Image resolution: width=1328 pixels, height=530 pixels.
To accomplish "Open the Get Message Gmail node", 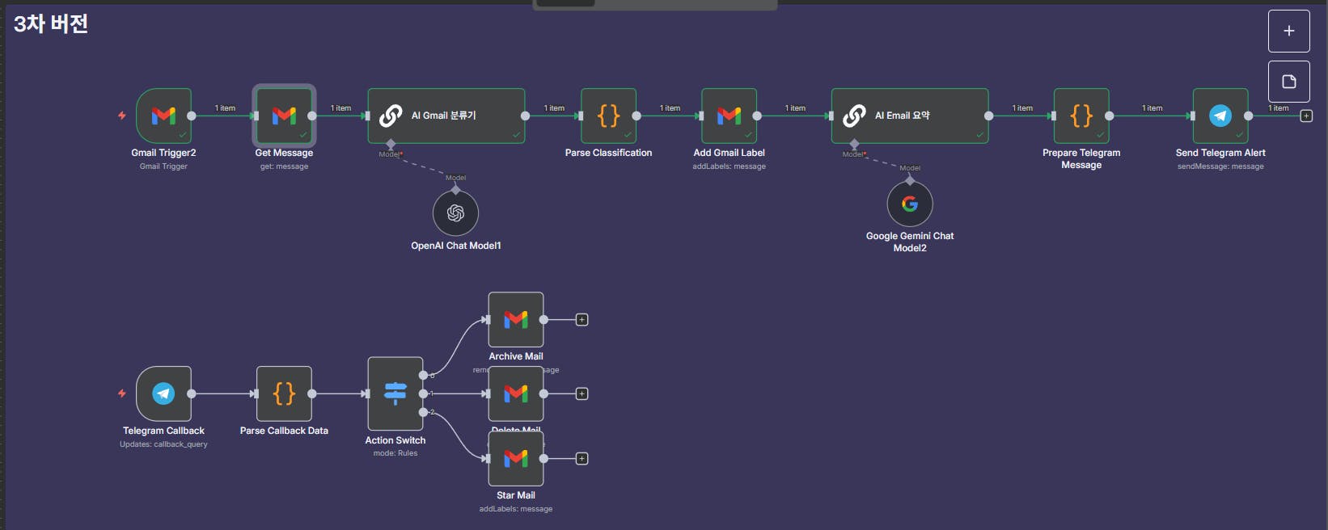I will [x=284, y=116].
